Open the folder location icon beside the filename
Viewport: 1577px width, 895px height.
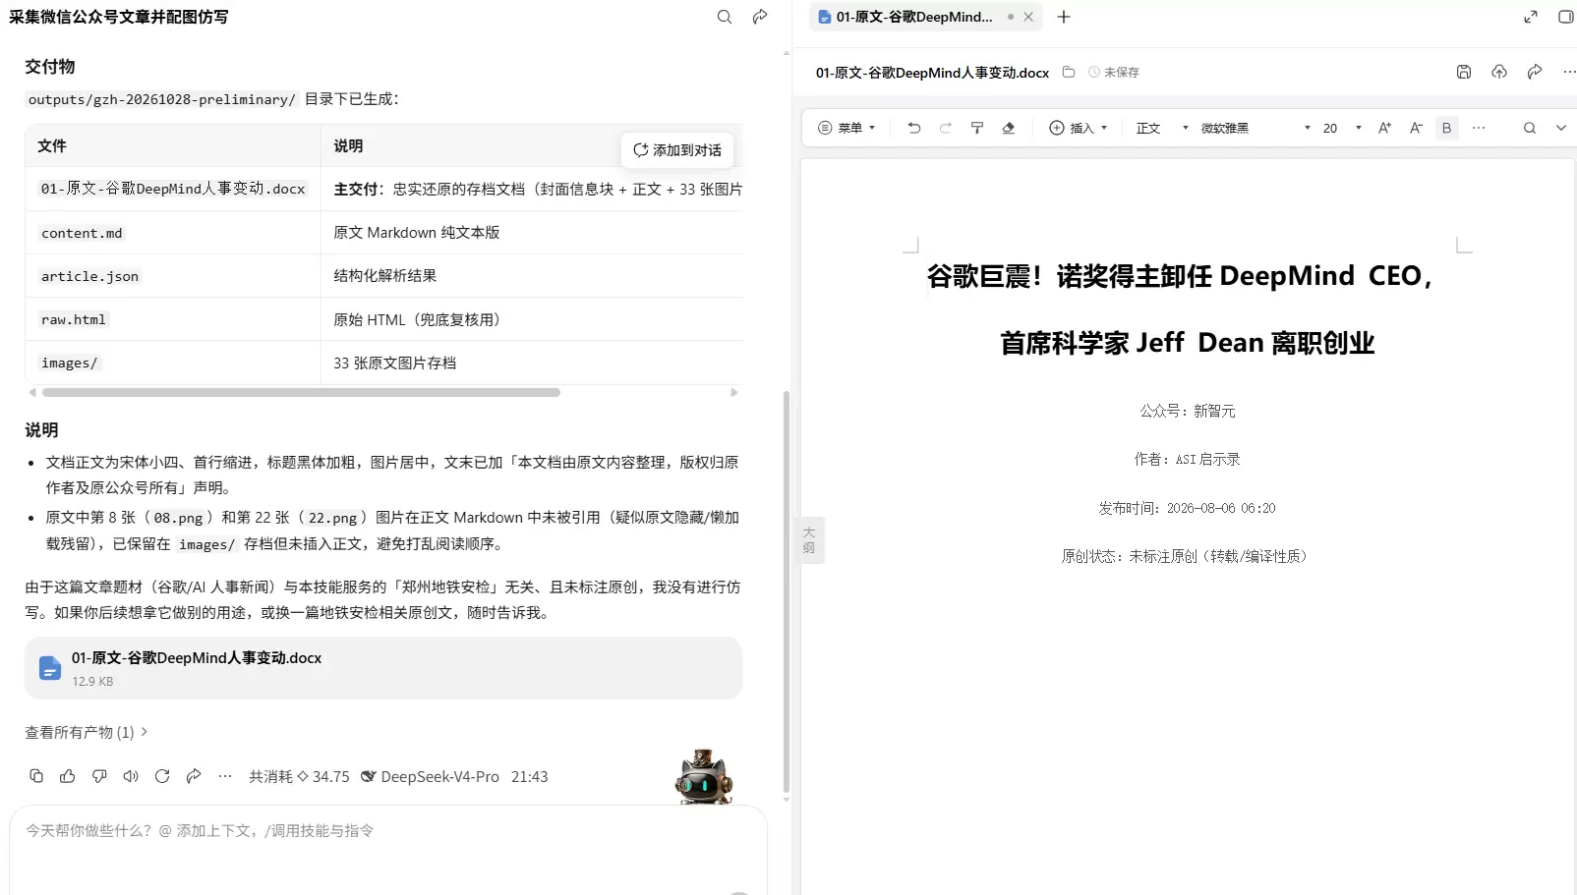click(1069, 72)
